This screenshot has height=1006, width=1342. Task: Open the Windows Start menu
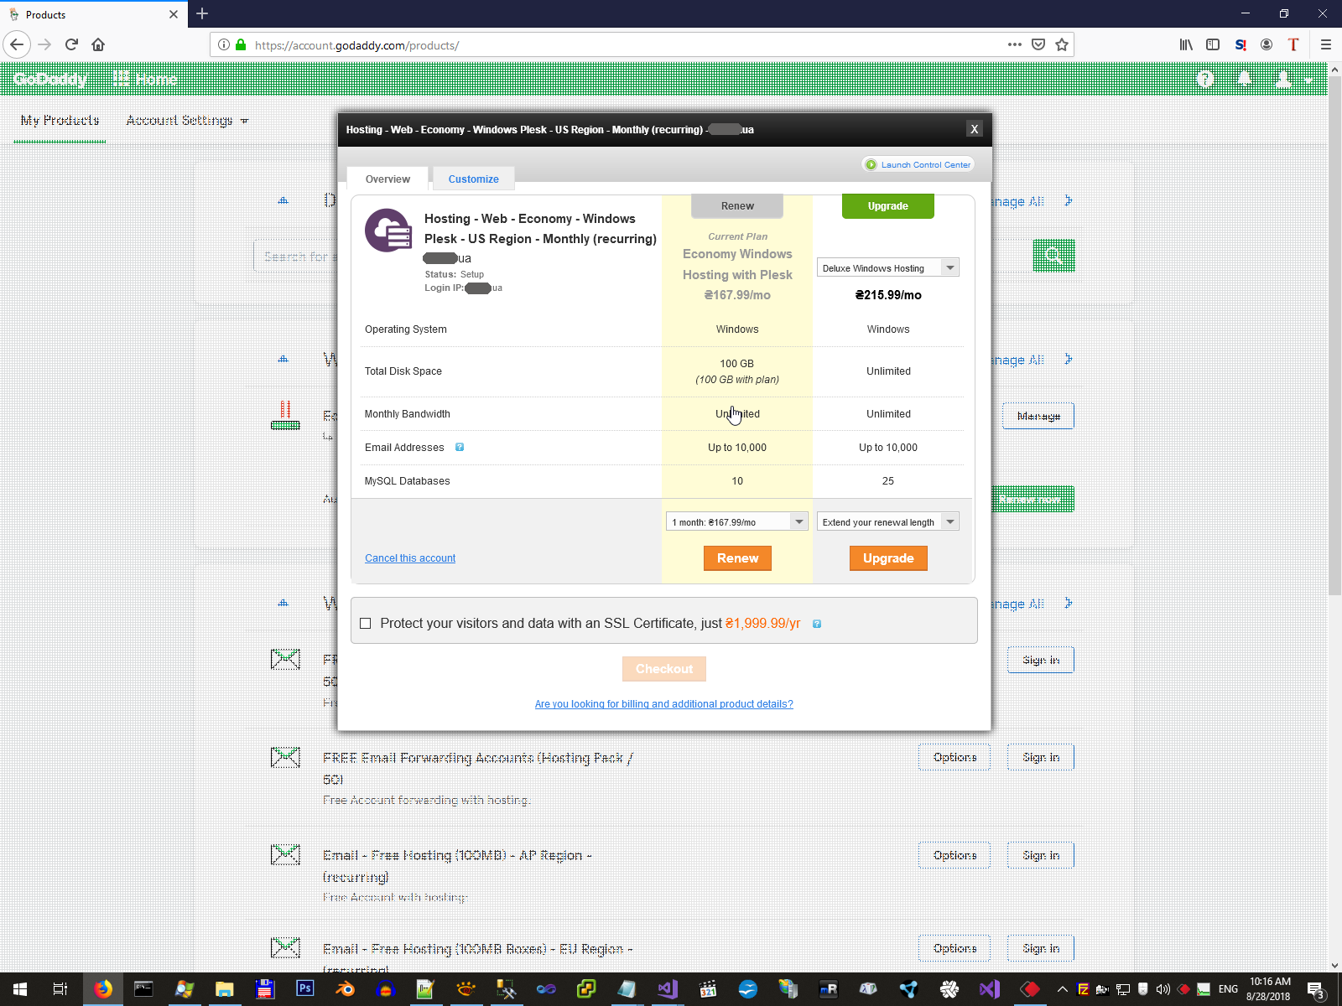point(20,989)
